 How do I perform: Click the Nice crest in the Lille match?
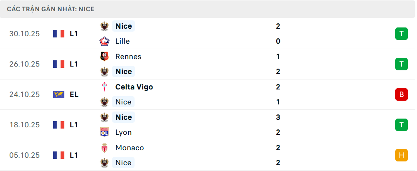[104, 26]
